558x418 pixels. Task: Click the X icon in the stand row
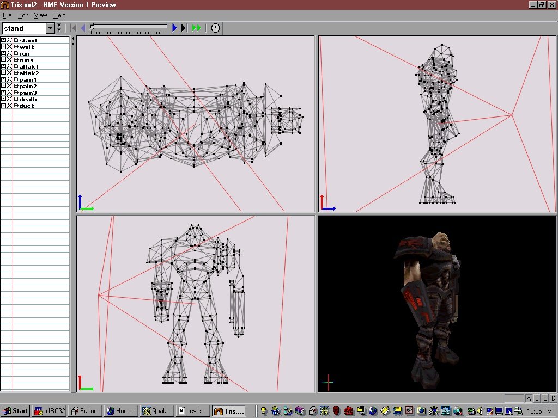tap(10, 40)
